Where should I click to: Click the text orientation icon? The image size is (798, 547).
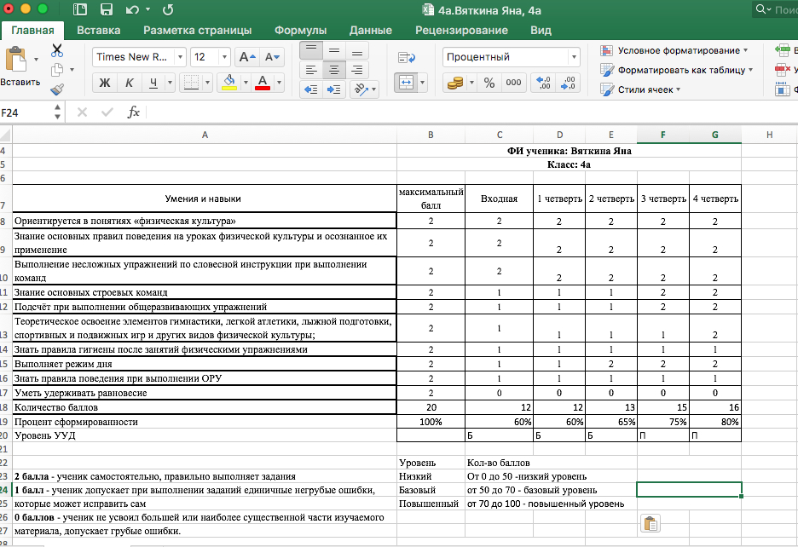(361, 89)
